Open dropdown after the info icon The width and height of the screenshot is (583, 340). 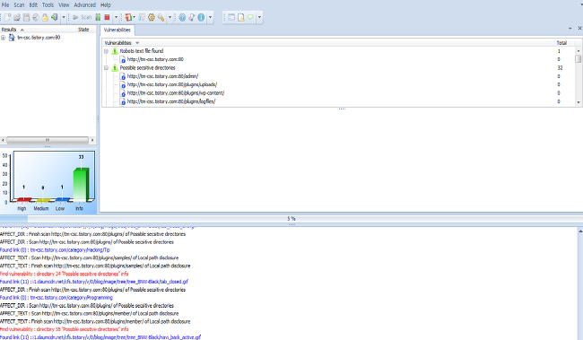tap(210, 17)
